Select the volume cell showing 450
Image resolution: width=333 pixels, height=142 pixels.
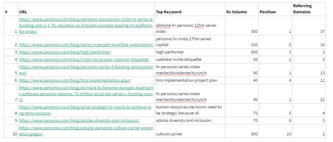242,52
